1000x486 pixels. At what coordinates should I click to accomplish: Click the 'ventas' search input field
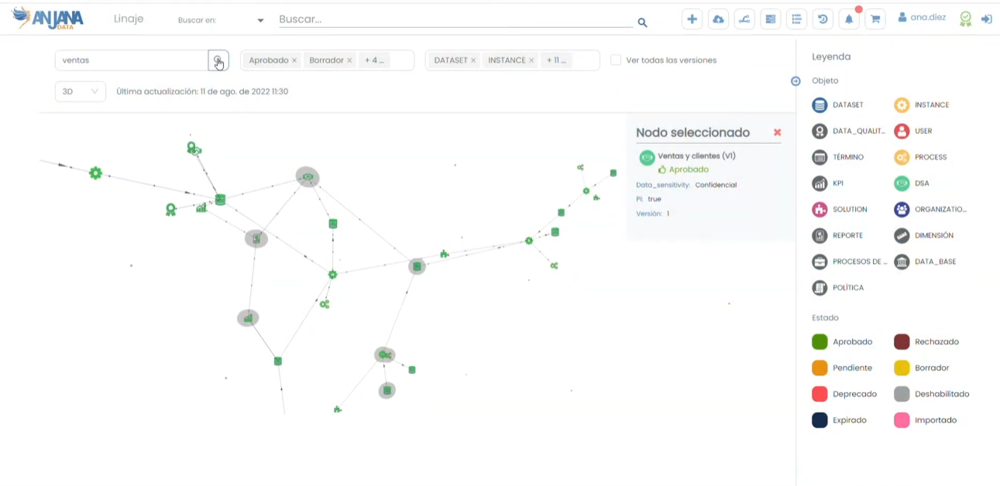coord(130,60)
